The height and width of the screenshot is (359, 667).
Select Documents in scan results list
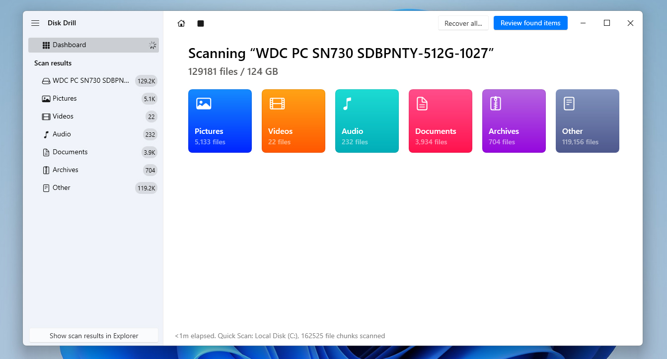(x=93, y=152)
